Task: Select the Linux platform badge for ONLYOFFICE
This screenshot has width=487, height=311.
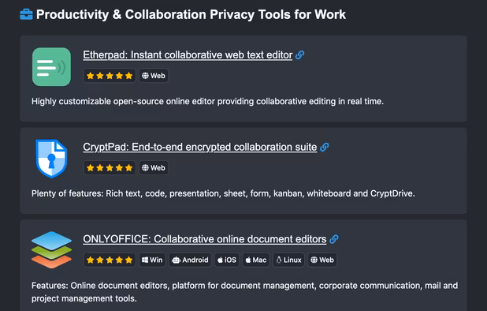Action: point(288,260)
